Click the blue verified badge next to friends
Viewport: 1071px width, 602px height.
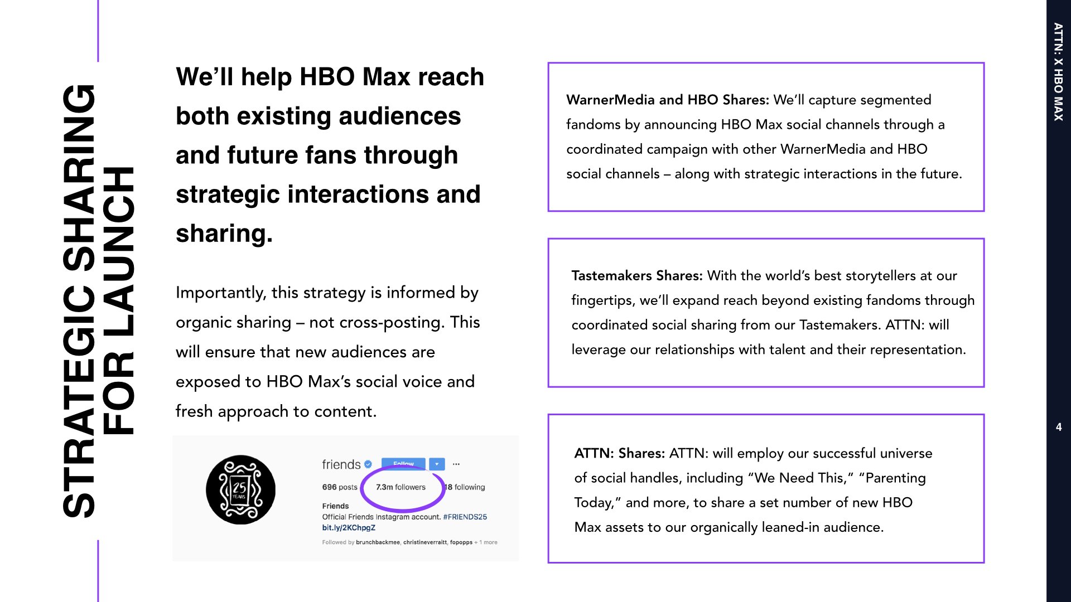point(368,464)
